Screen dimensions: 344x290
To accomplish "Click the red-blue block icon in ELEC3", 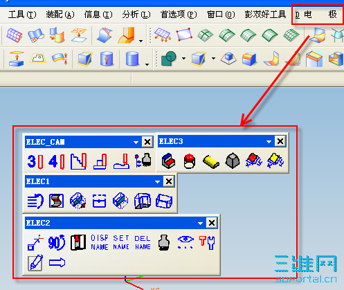I will click(168, 161).
